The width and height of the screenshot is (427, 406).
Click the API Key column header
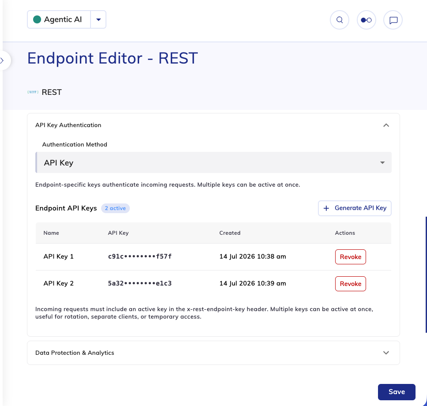(118, 233)
